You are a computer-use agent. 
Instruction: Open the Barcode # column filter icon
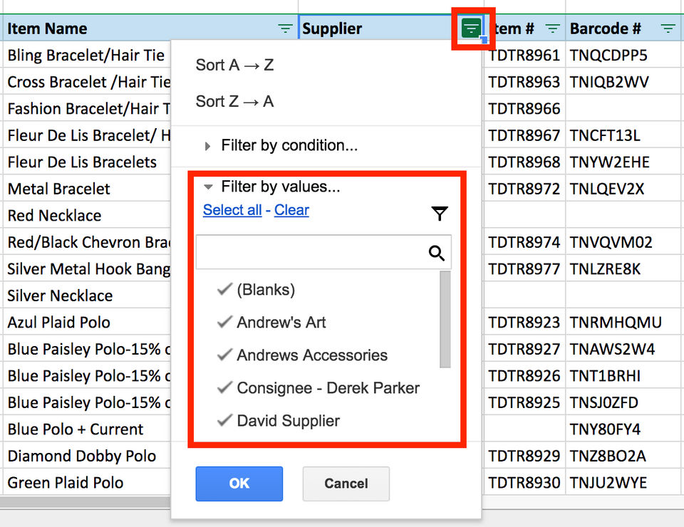668,28
